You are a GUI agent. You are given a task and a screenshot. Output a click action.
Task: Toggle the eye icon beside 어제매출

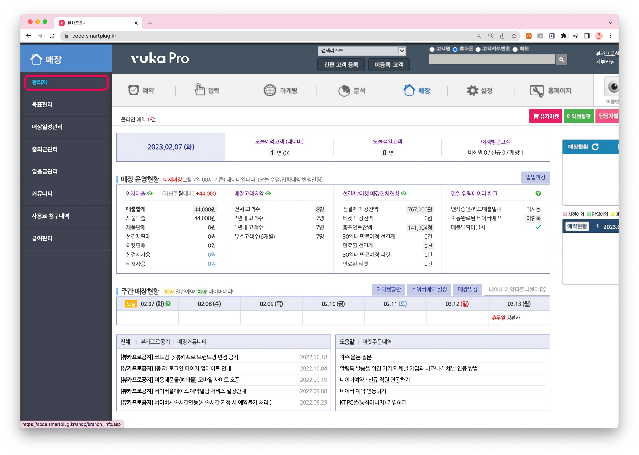[x=150, y=193]
